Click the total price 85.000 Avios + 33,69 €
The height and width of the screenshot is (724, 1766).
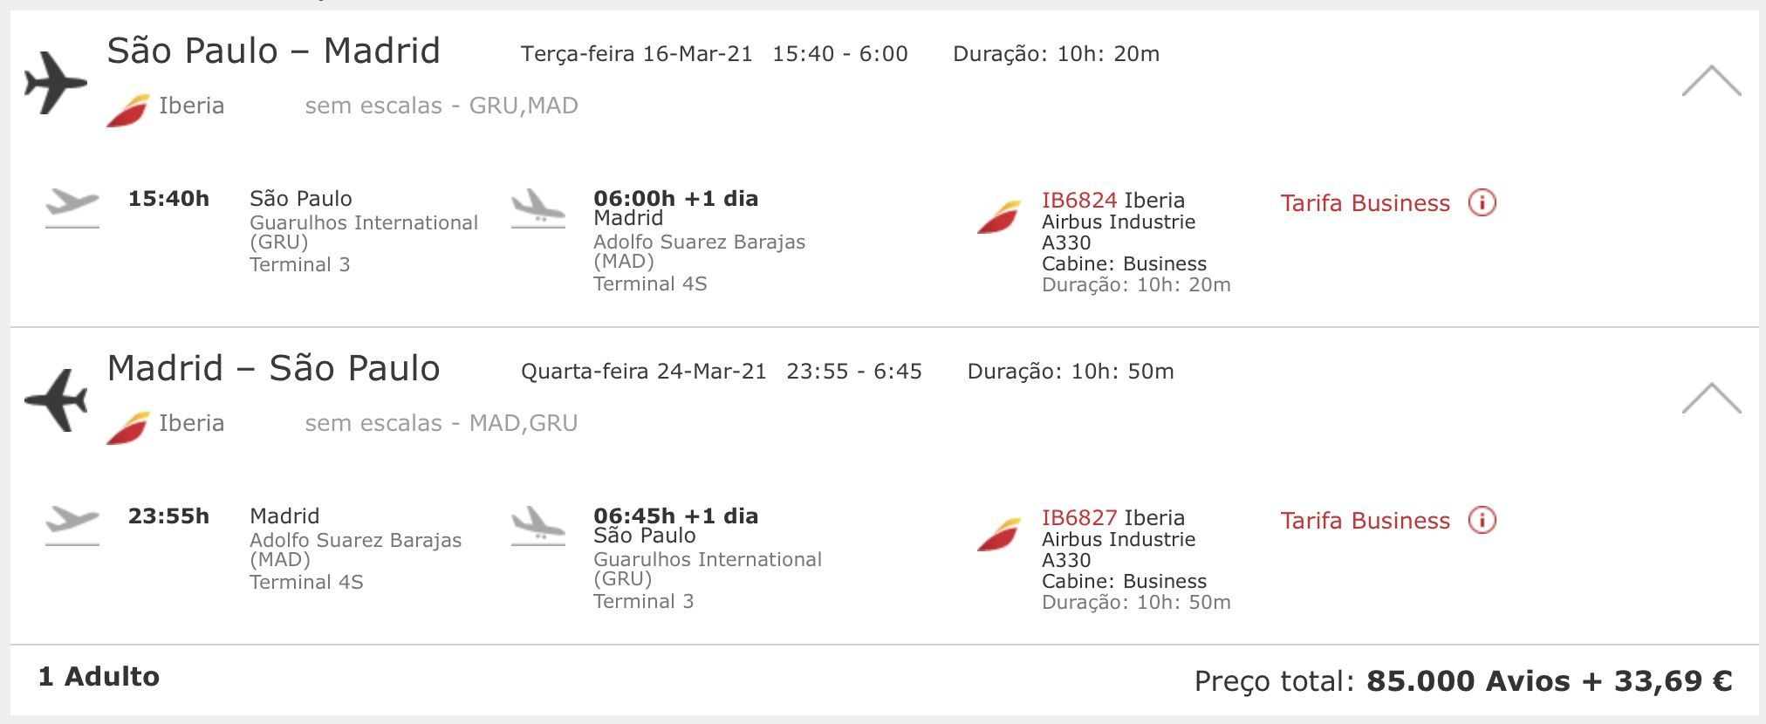pos(1550,680)
